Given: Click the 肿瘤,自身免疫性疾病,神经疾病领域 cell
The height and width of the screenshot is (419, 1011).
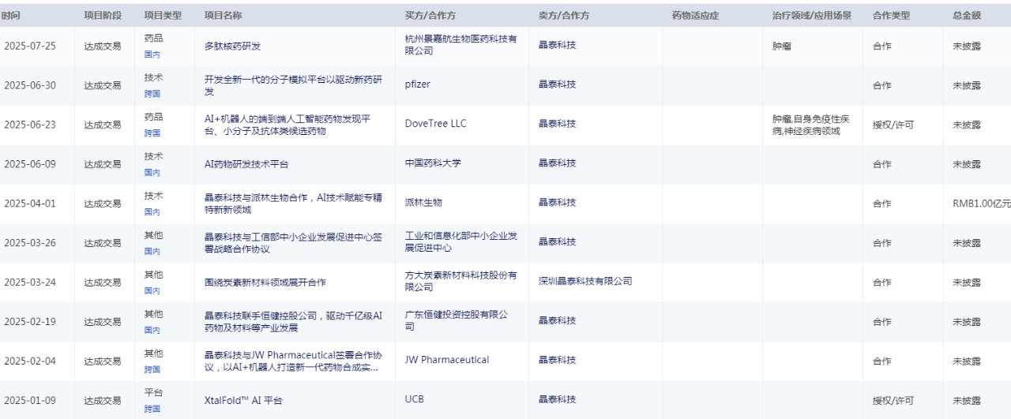Looking at the screenshot, I should coord(811,125).
